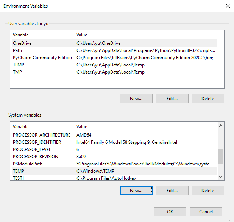Image resolution: width=234 pixels, height=222 pixels.
Task: Edit the selected system variable
Action: (x=172, y=191)
